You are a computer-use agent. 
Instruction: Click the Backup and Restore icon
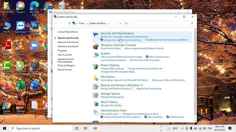96,87
